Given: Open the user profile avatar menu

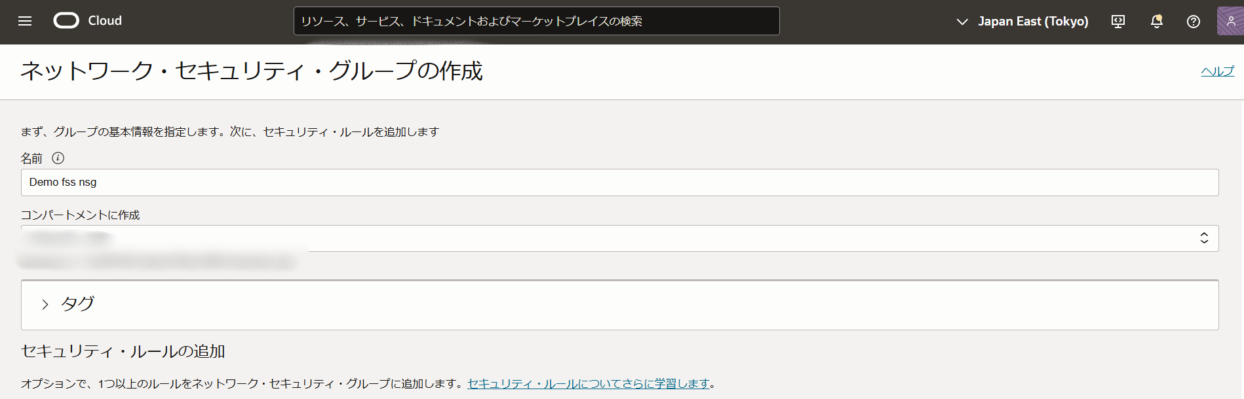Looking at the screenshot, I should pos(1230,21).
